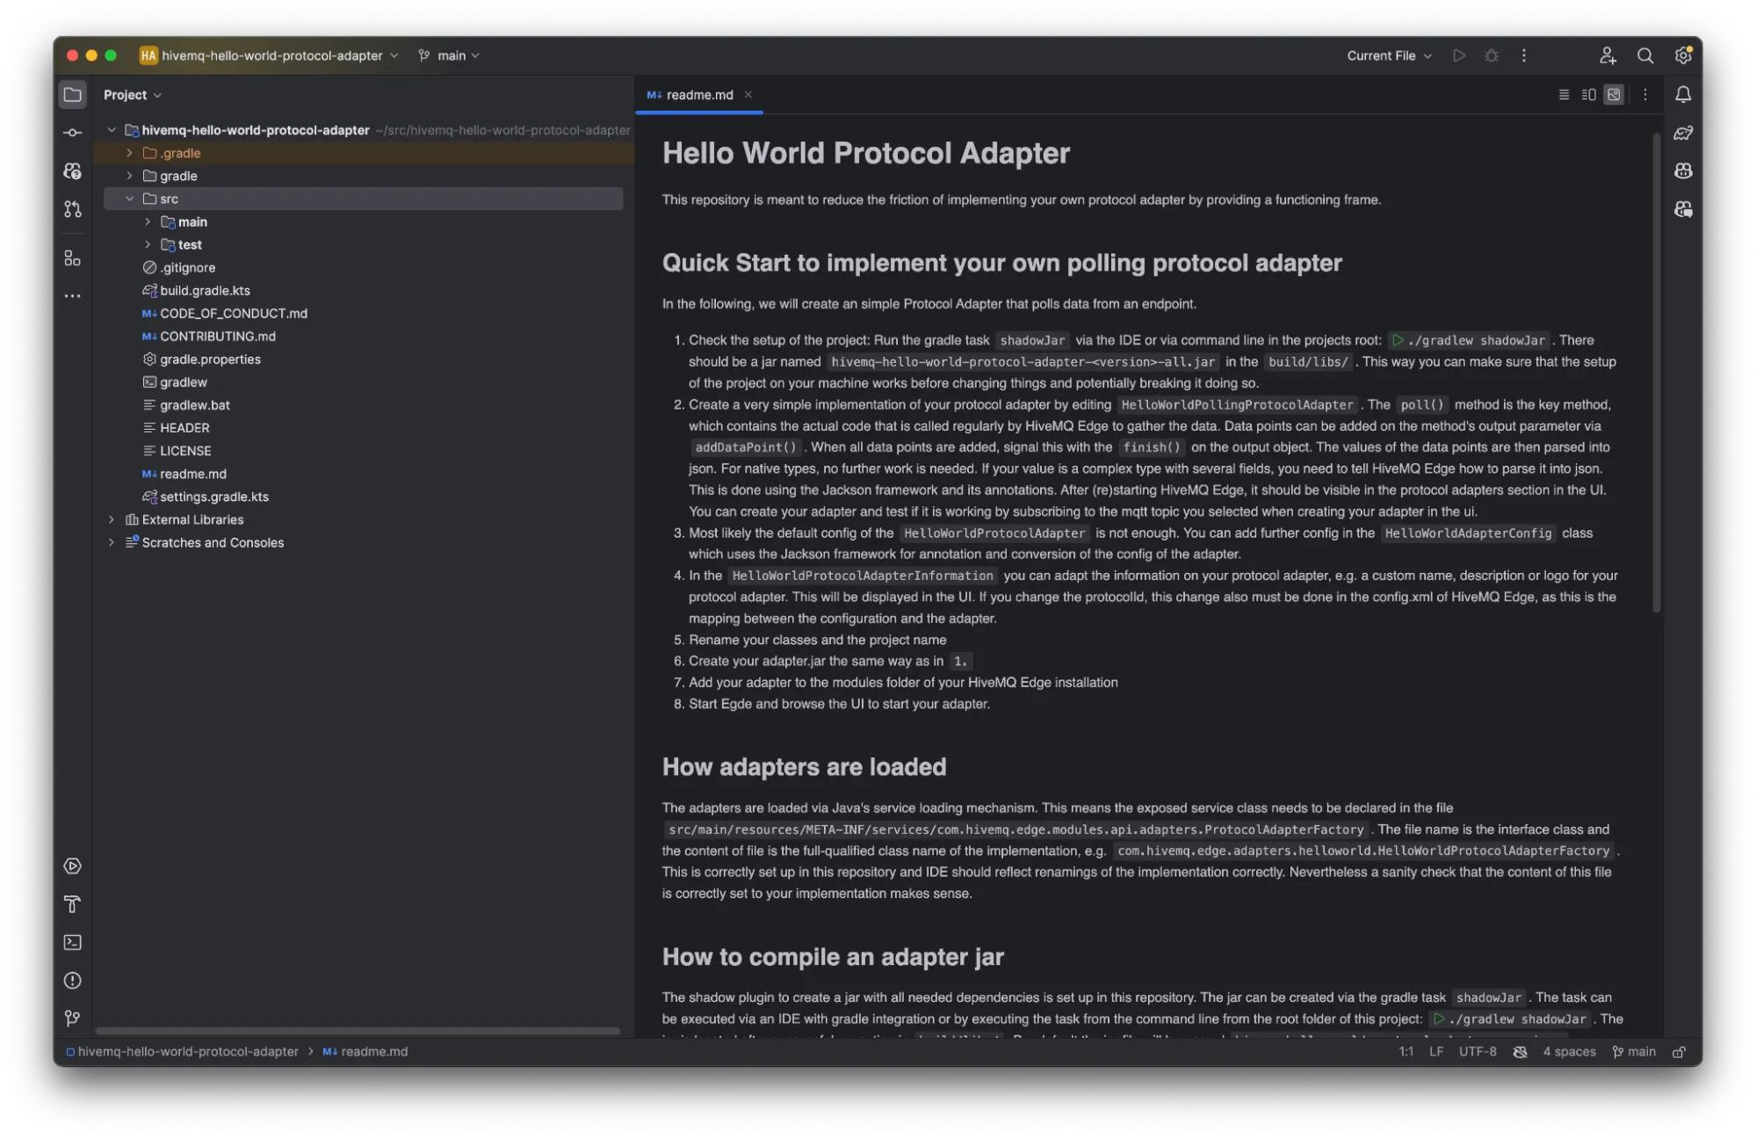Open the Pull Requests tool window icon

[x=73, y=209]
